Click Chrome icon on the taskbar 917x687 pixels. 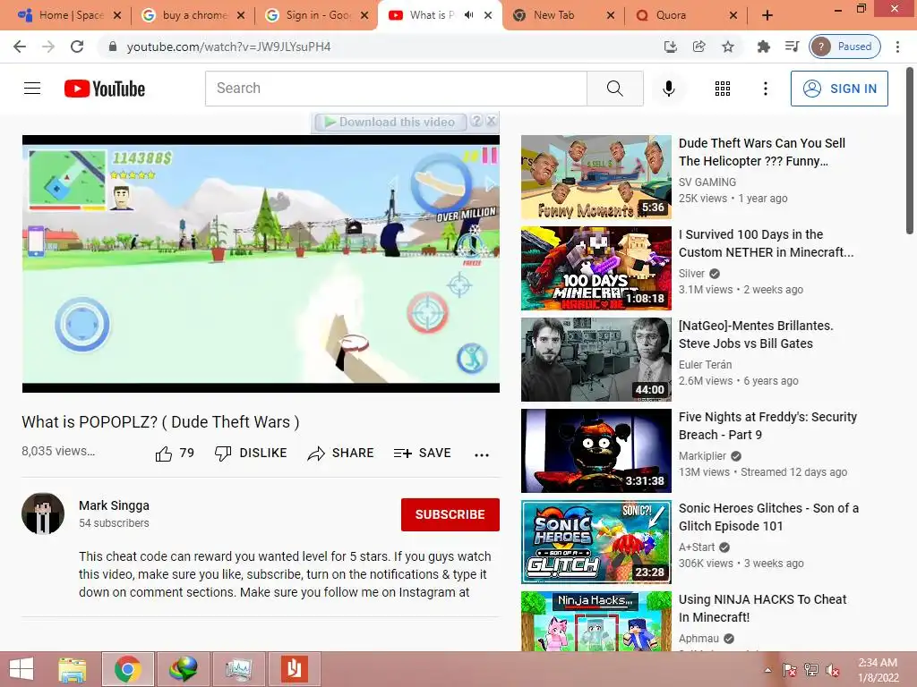(127, 669)
